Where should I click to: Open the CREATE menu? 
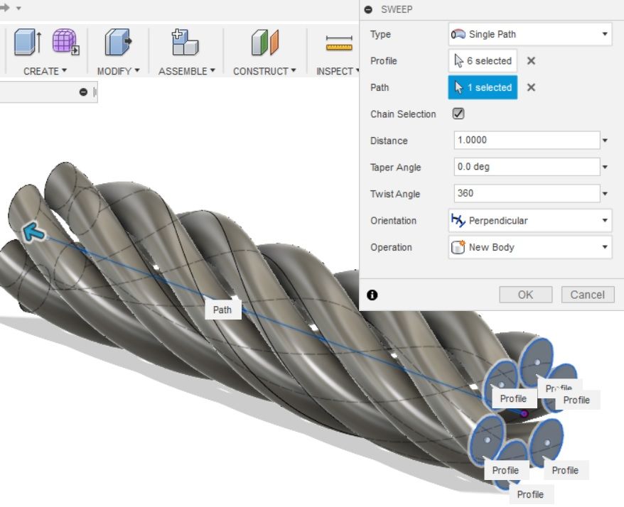(x=45, y=71)
